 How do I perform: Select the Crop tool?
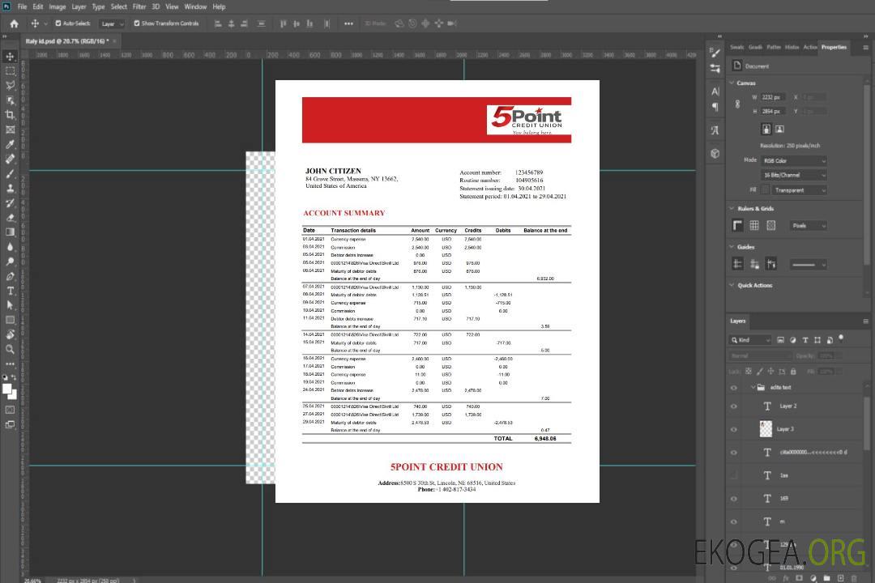coord(10,115)
